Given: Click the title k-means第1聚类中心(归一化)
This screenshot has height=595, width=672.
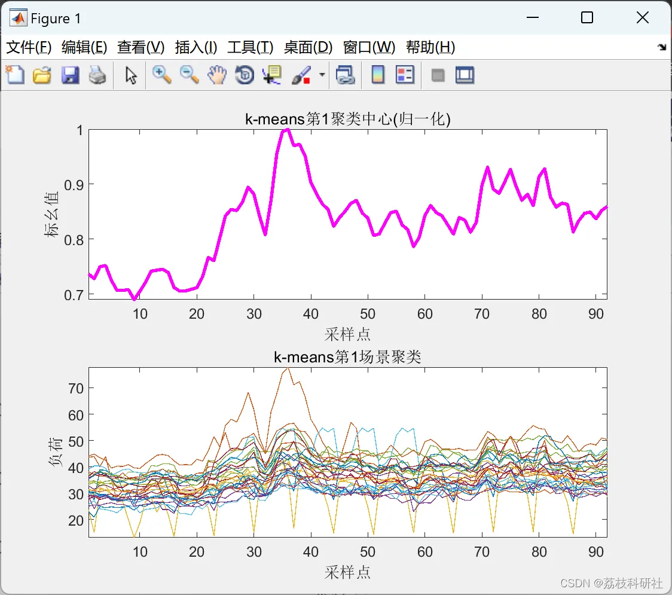Looking at the screenshot, I should [x=347, y=119].
